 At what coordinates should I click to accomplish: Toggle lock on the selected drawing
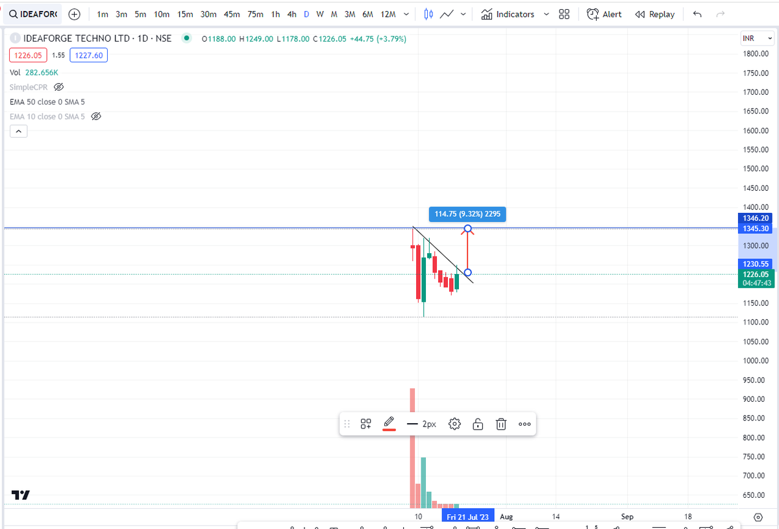coord(478,424)
